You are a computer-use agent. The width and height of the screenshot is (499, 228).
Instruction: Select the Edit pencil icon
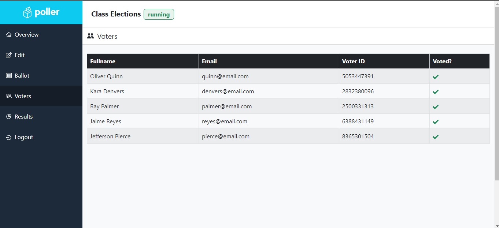(9, 55)
